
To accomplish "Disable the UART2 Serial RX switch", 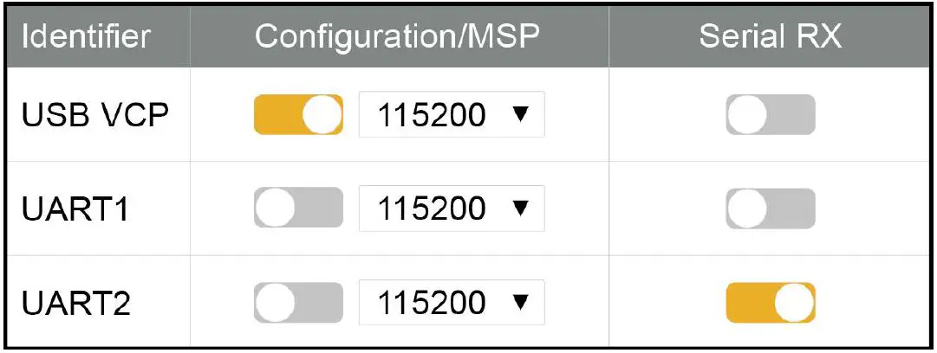I will pos(771,303).
